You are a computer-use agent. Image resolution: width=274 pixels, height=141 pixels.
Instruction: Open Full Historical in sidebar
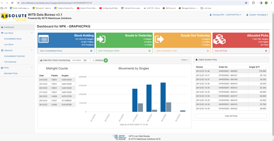10,62
